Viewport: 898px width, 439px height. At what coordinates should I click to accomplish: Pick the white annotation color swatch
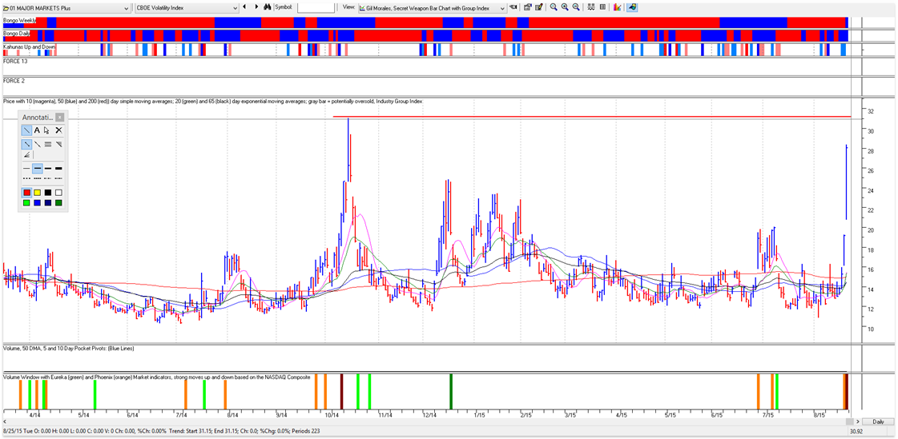click(59, 193)
